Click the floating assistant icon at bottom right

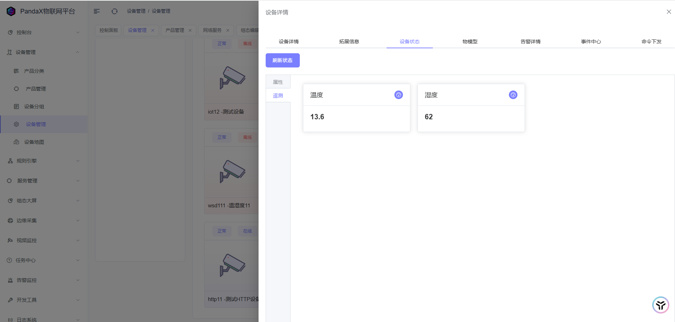point(660,305)
